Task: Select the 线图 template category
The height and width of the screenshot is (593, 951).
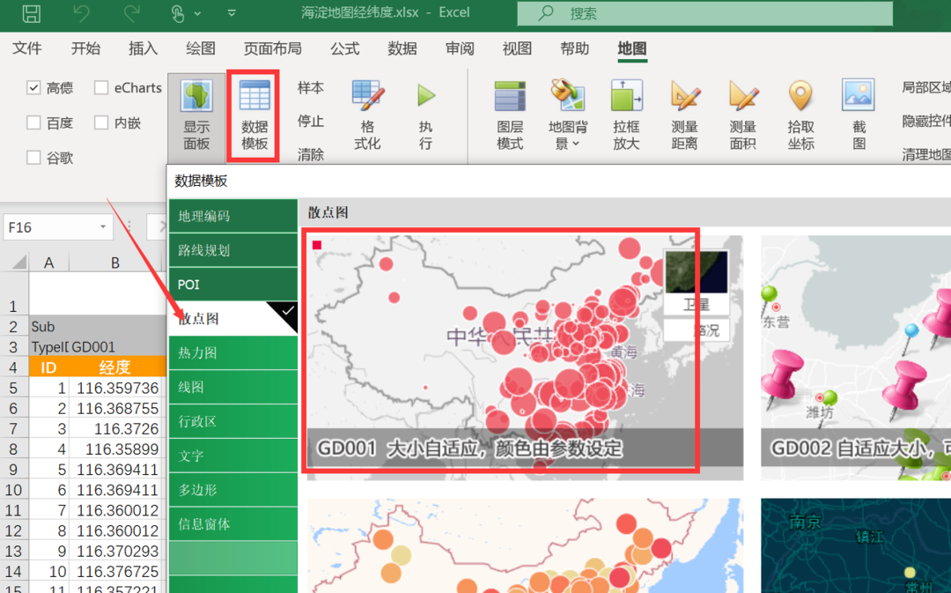Action: [x=232, y=387]
